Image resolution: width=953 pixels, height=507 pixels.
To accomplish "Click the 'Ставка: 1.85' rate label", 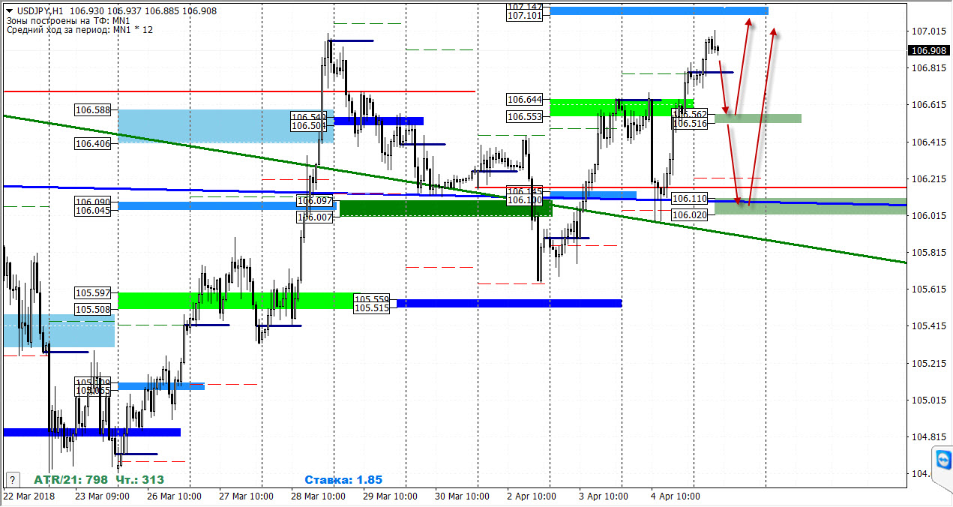I will 343,479.
